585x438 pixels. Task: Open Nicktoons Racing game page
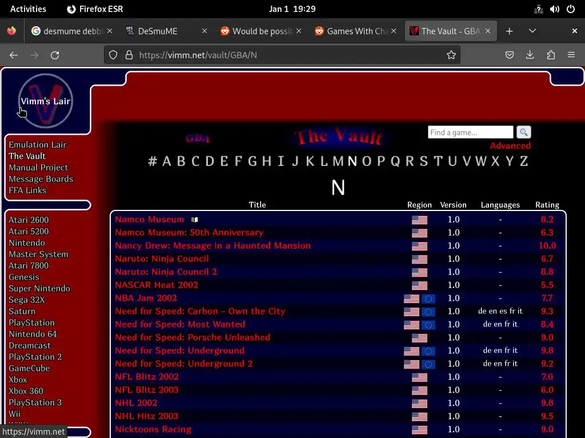pos(153,429)
